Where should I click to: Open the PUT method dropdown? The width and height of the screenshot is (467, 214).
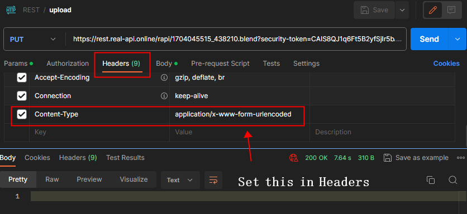point(33,39)
